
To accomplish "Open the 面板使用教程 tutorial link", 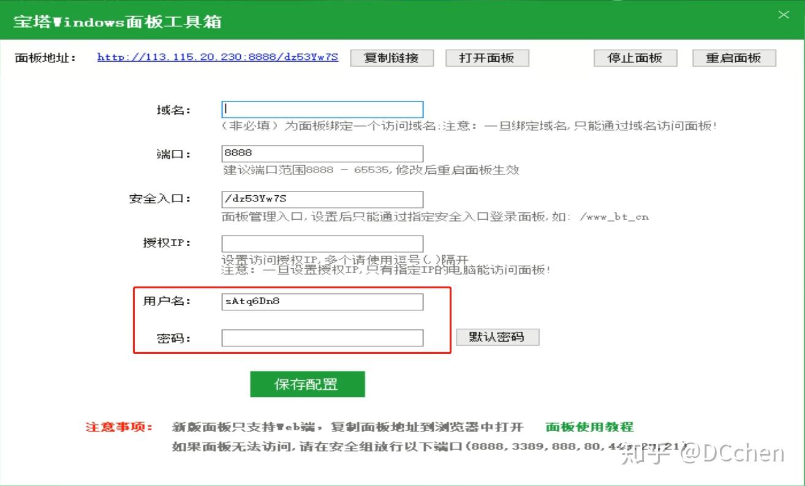I will pyautogui.click(x=589, y=427).
